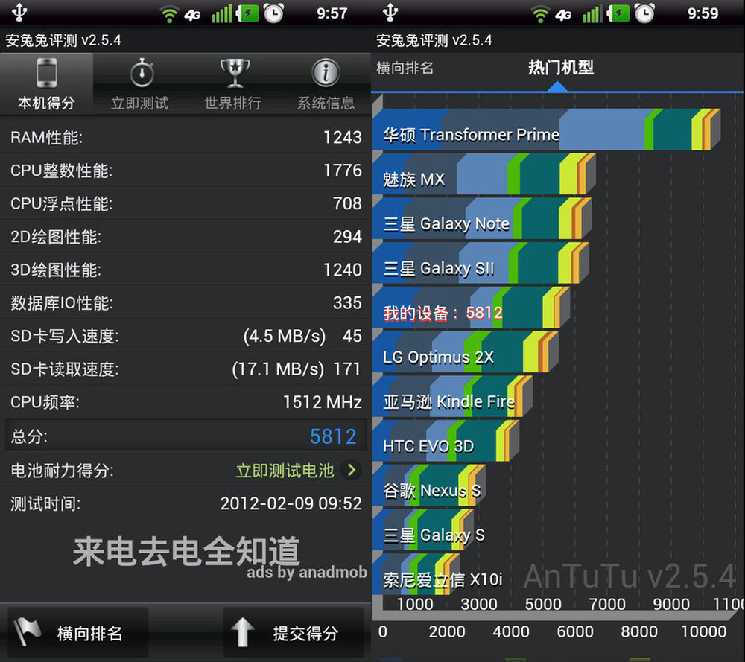
Task: Tap the 电池耐力得分 label
Action: pyautogui.click(x=63, y=471)
